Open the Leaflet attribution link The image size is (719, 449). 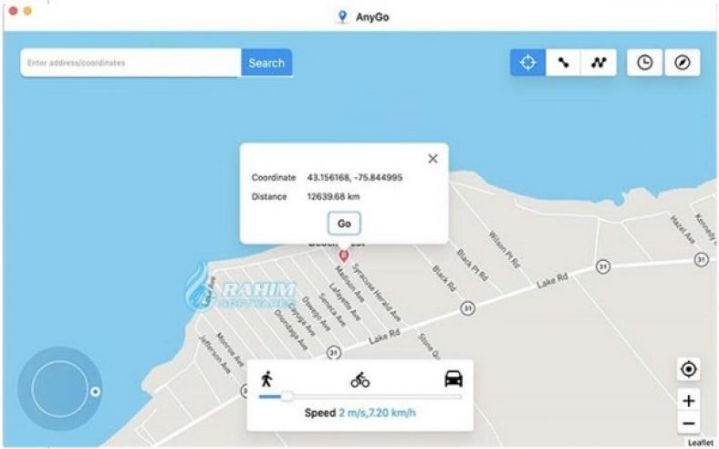700,443
